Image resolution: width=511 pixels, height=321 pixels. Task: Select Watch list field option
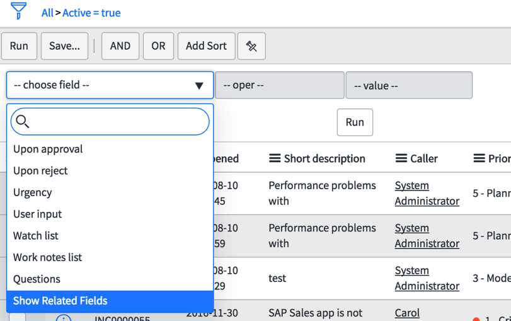click(x=36, y=236)
